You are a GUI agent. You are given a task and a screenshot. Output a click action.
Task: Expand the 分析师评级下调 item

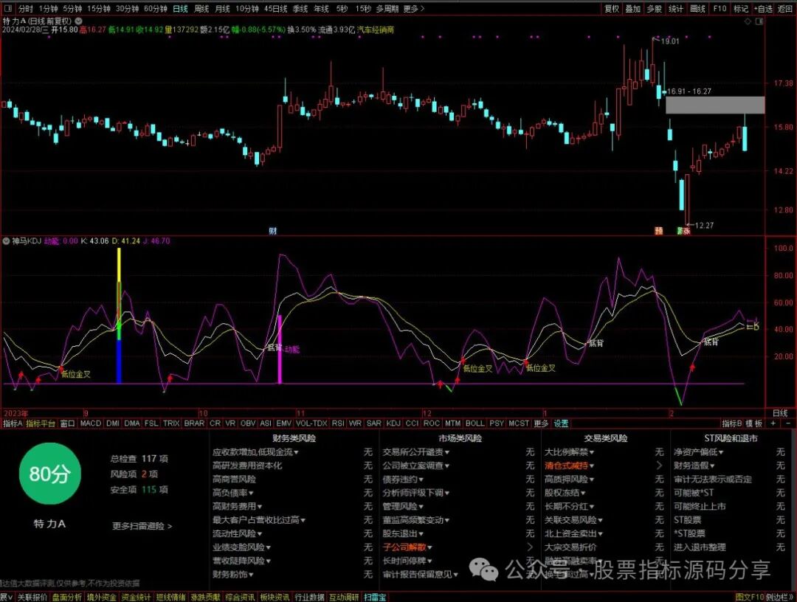(x=415, y=493)
